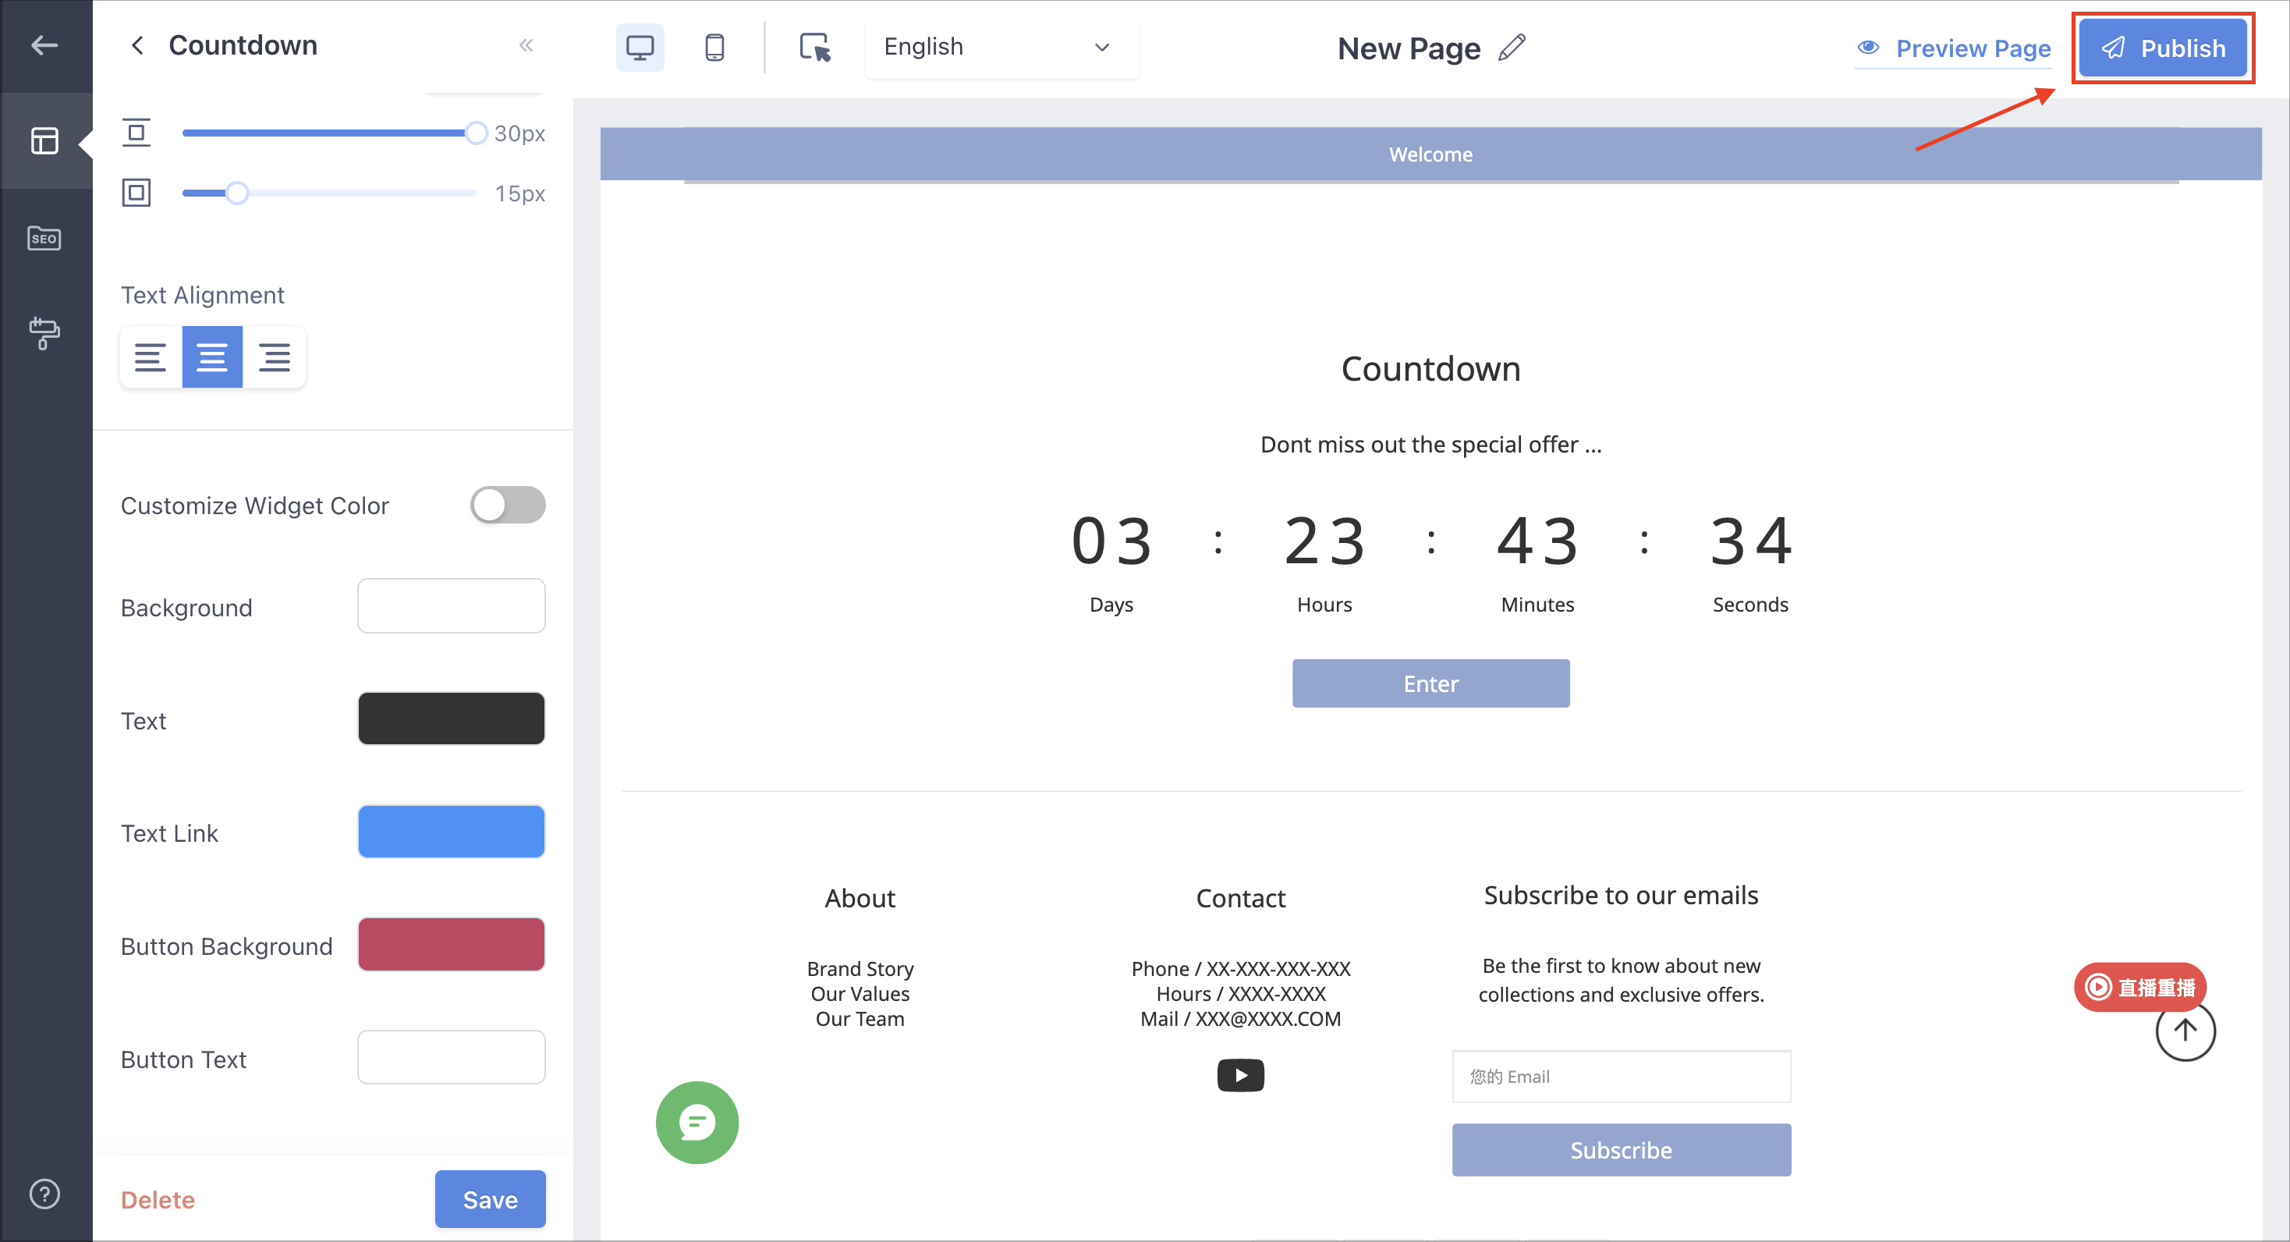Screen dimensions: 2290x1242
Task: Go back from Countdown panel
Action: coord(137,45)
